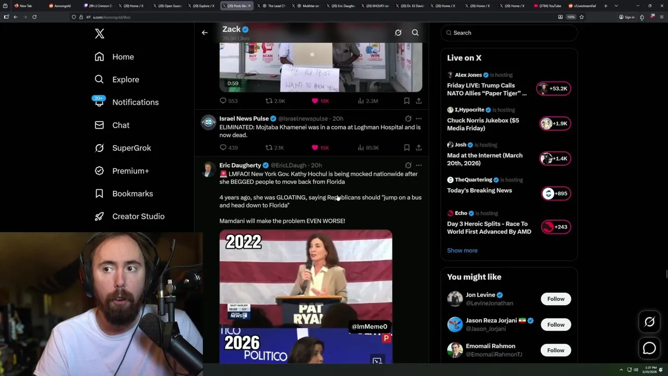Open Premium+ in the sidebar
668x376 pixels.
coord(122,171)
